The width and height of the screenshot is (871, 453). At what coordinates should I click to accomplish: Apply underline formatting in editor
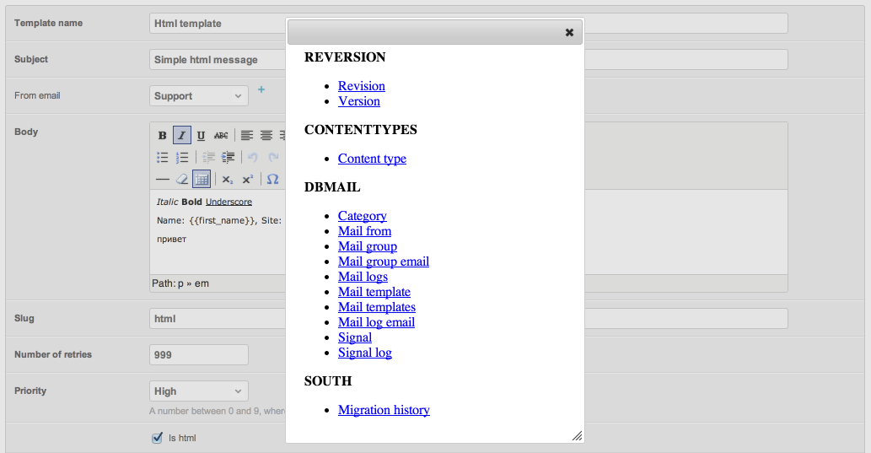pos(201,136)
